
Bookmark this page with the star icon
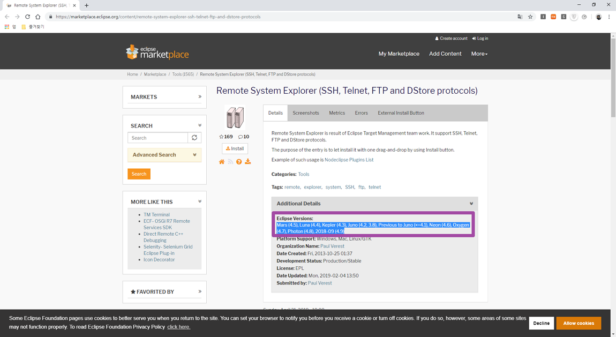(x=530, y=17)
